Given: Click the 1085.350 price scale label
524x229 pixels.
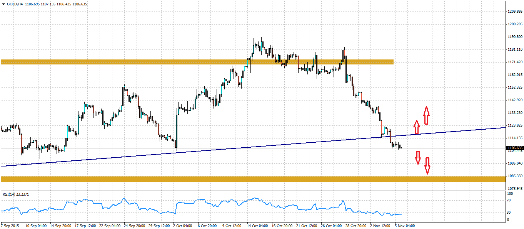Looking at the screenshot, I should pyautogui.click(x=515, y=176).
